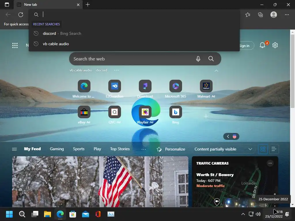This screenshot has height=221, width=295.
Task: Open the notifications bell
Action: click(262, 45)
